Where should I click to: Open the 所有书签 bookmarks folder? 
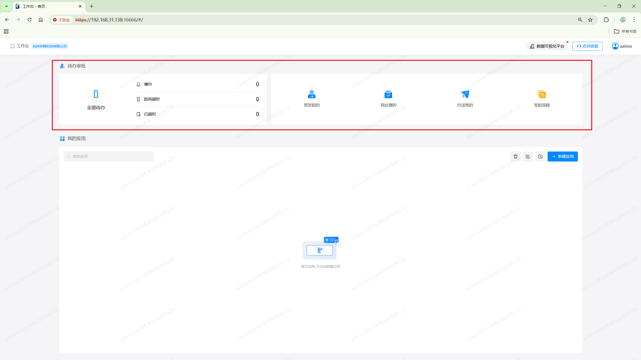click(625, 31)
